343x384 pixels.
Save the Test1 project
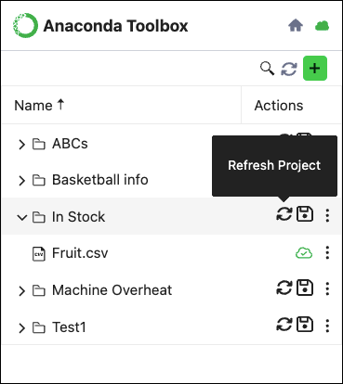[305, 325]
